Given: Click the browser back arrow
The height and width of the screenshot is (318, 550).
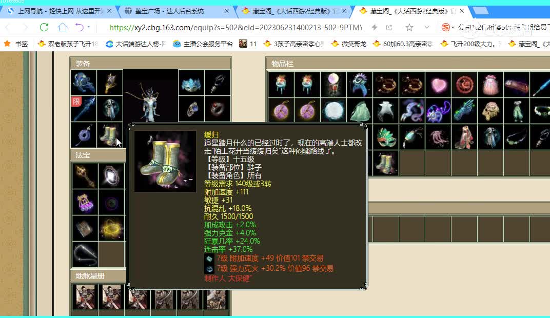Looking at the screenshot, I should (8, 27).
